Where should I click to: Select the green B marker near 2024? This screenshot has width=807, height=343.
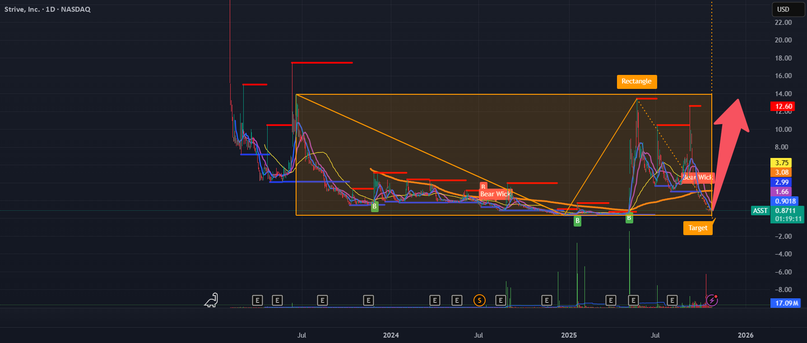374,206
